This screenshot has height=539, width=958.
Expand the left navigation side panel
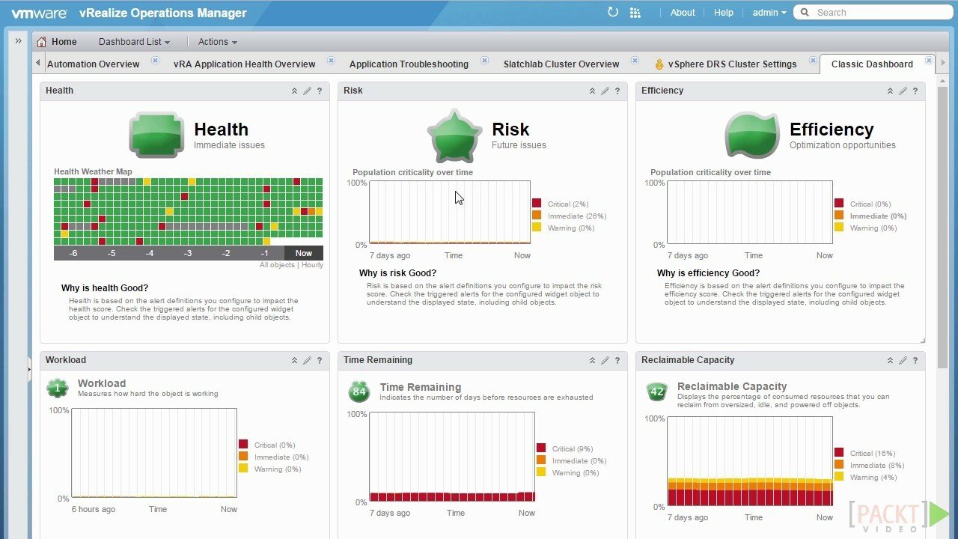(19, 41)
